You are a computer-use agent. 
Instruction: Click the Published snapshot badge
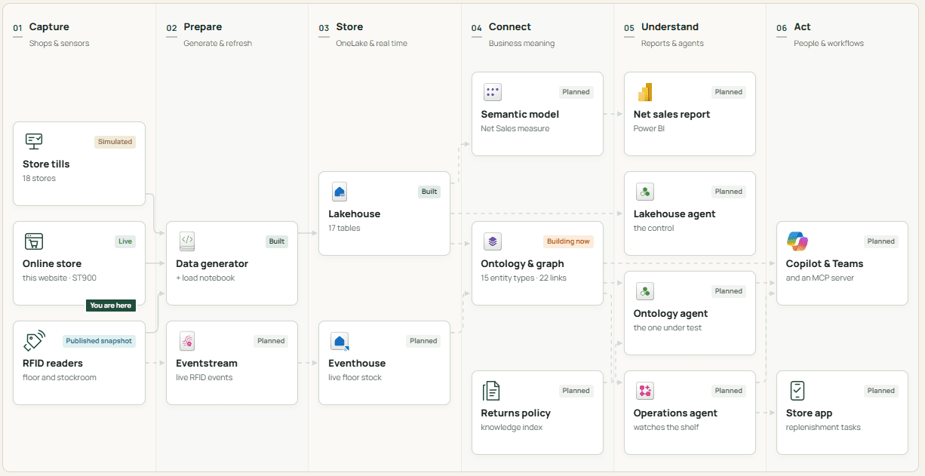click(x=99, y=341)
